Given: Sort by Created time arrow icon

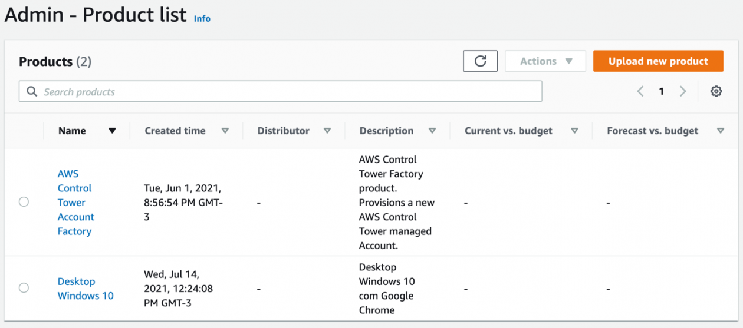Looking at the screenshot, I should (x=225, y=131).
